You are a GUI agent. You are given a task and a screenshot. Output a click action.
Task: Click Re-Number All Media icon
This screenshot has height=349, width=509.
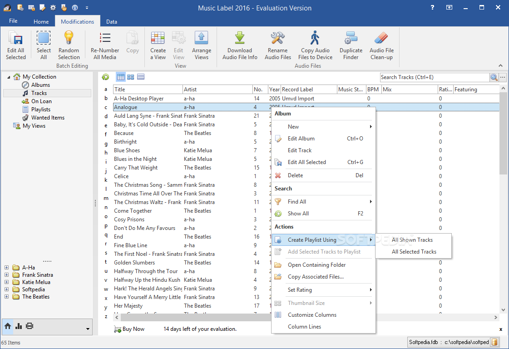click(105, 38)
